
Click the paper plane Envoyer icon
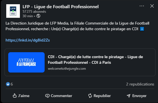(x=128, y=96)
